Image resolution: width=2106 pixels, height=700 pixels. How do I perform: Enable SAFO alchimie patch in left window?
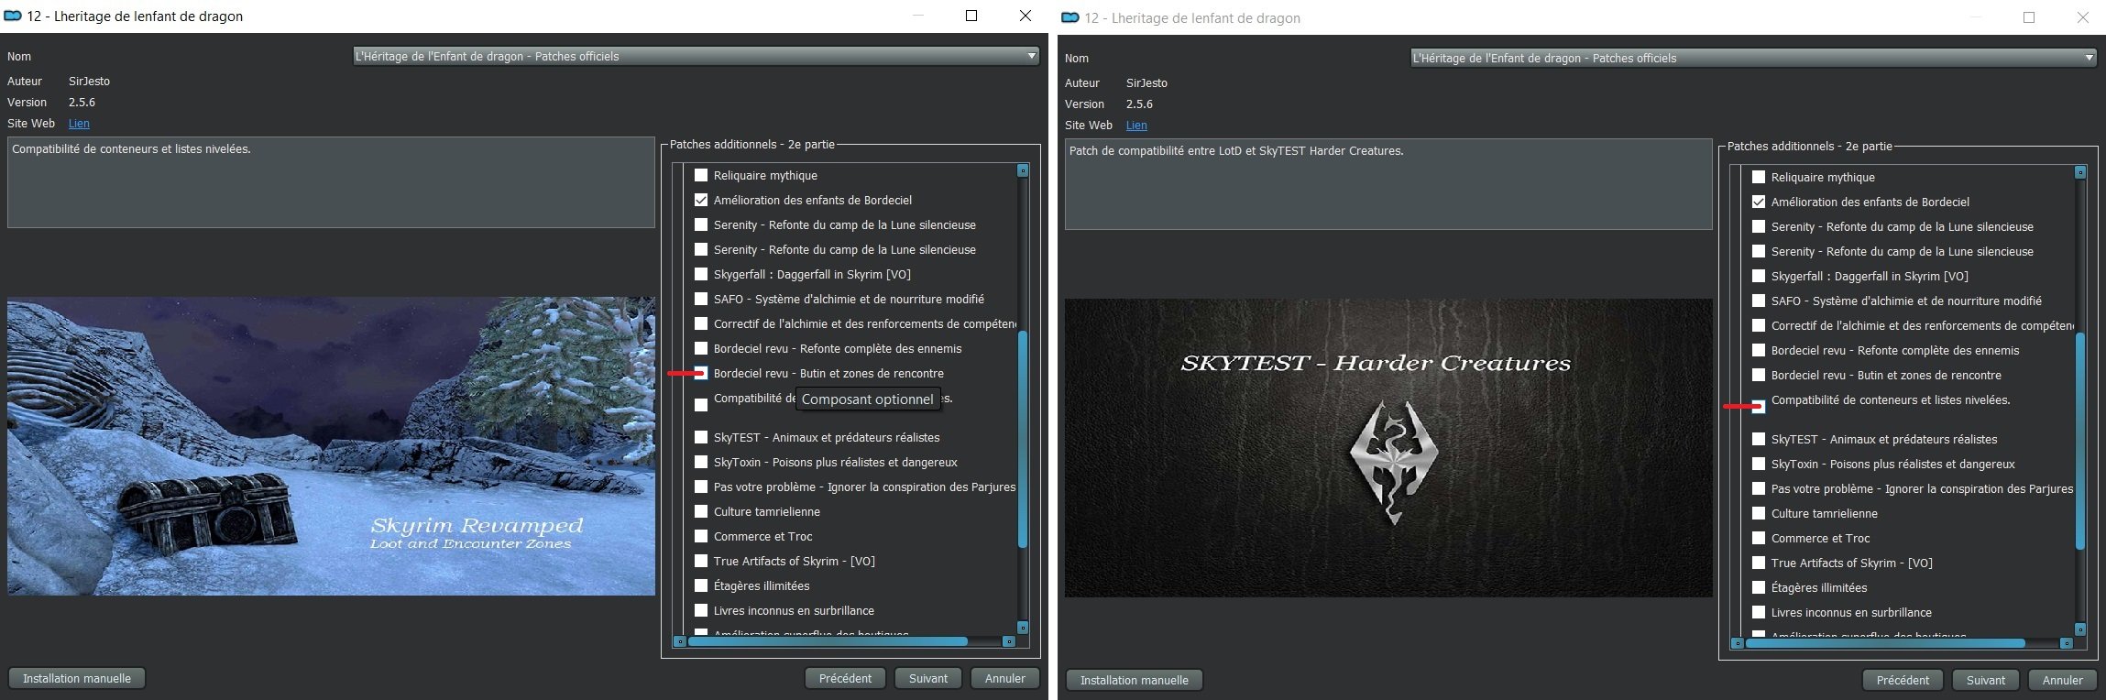[701, 299]
